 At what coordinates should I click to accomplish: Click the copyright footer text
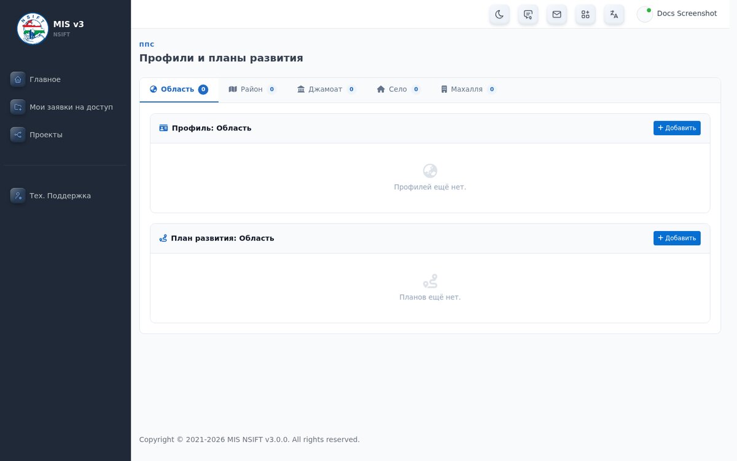coord(249,439)
